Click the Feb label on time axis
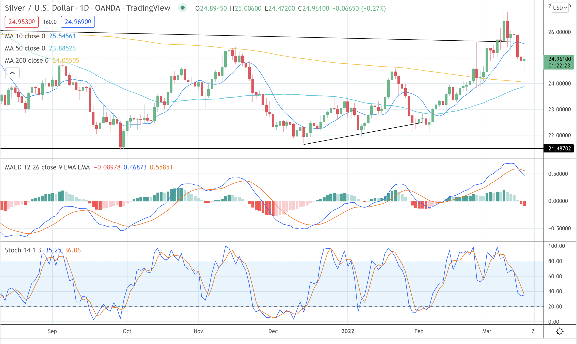The height and width of the screenshot is (344, 577). (419, 331)
